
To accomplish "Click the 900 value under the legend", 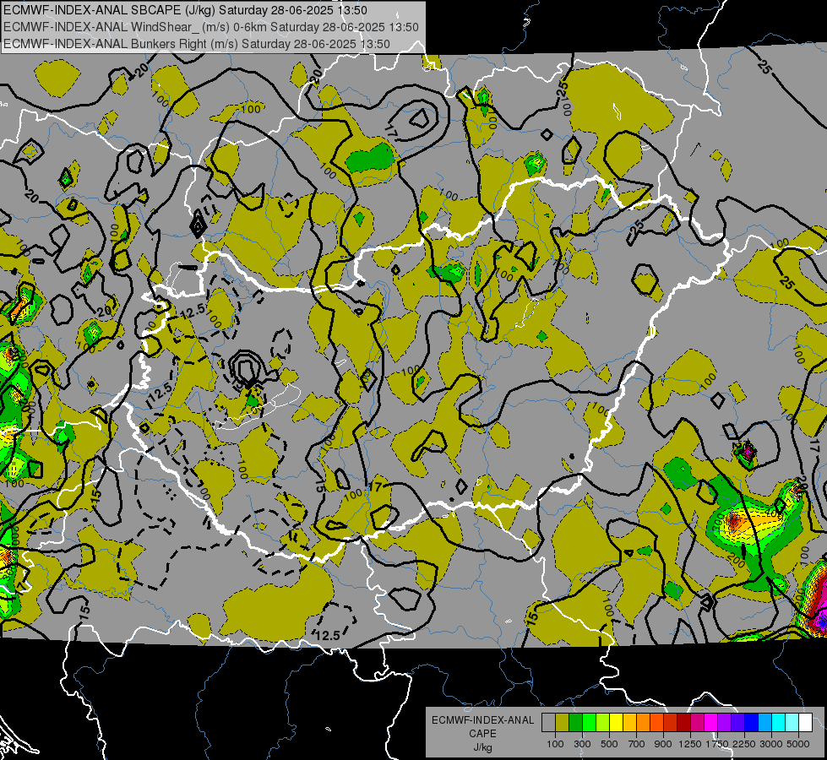I will pos(663,744).
